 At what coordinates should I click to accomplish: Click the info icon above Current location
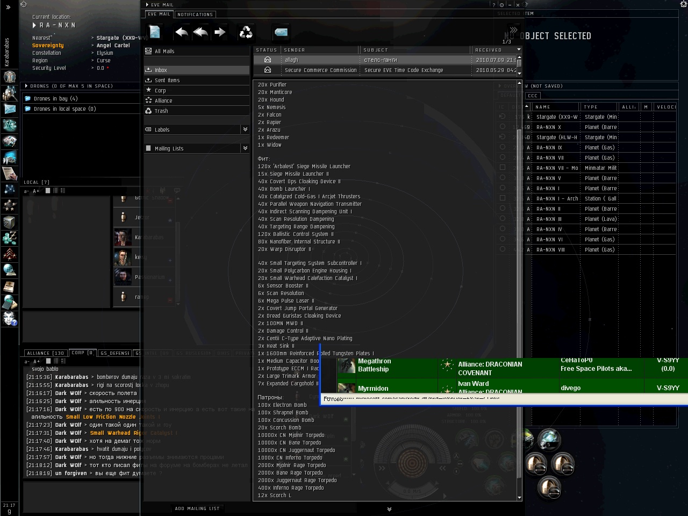coord(23,4)
